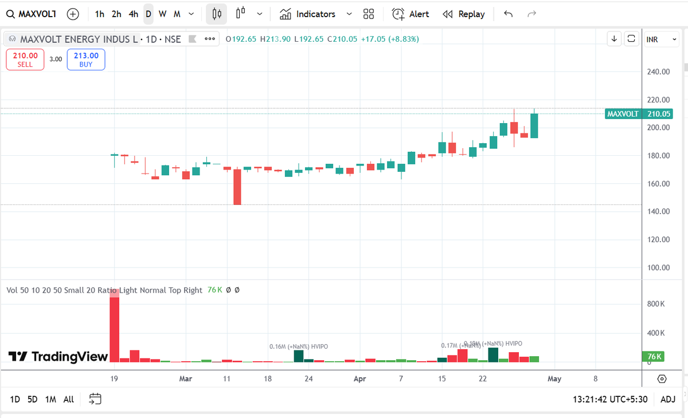Redo chart action
Viewport: 688px width, 418px height.
tap(531, 14)
